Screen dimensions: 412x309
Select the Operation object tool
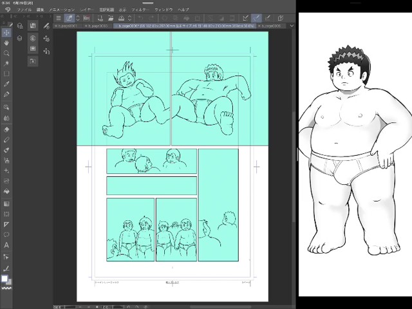click(6, 108)
